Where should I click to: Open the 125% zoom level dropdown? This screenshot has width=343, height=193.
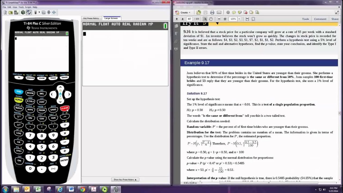239,19
